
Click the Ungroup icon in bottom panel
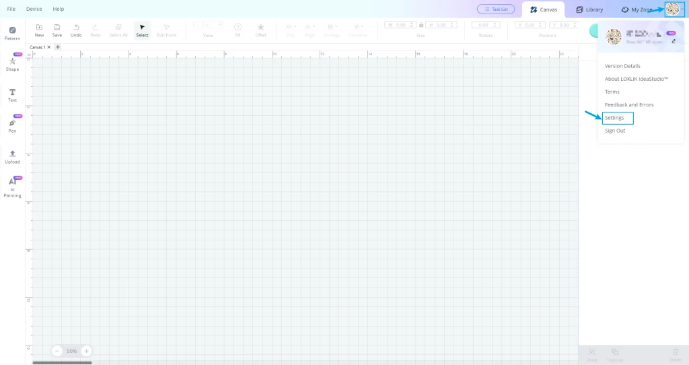tap(615, 354)
